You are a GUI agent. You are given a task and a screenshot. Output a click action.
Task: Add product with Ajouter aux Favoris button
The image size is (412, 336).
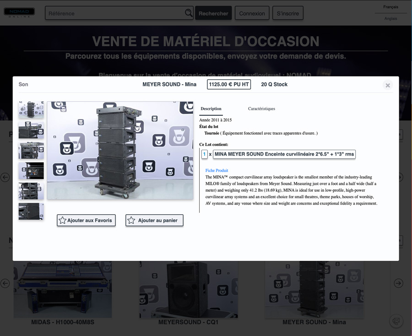pos(86,220)
